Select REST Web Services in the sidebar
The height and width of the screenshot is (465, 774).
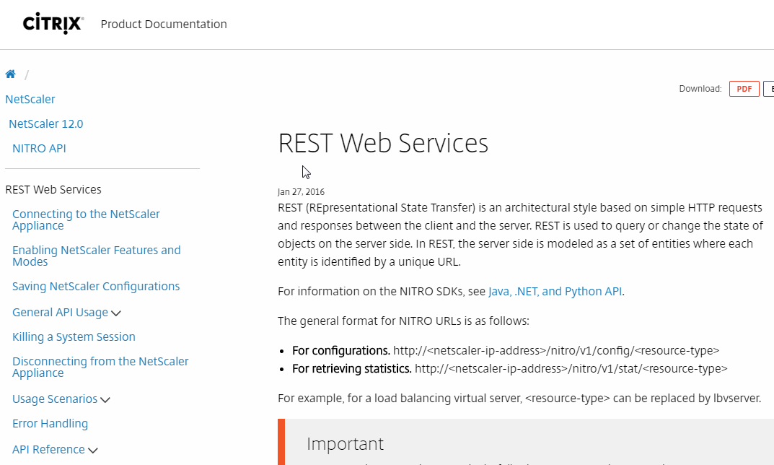pyautogui.click(x=53, y=190)
